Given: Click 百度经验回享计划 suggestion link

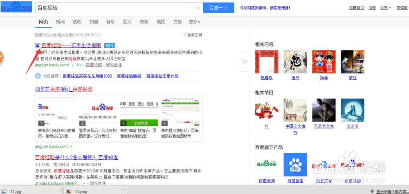Looking at the screenshot, I should 162,76.
